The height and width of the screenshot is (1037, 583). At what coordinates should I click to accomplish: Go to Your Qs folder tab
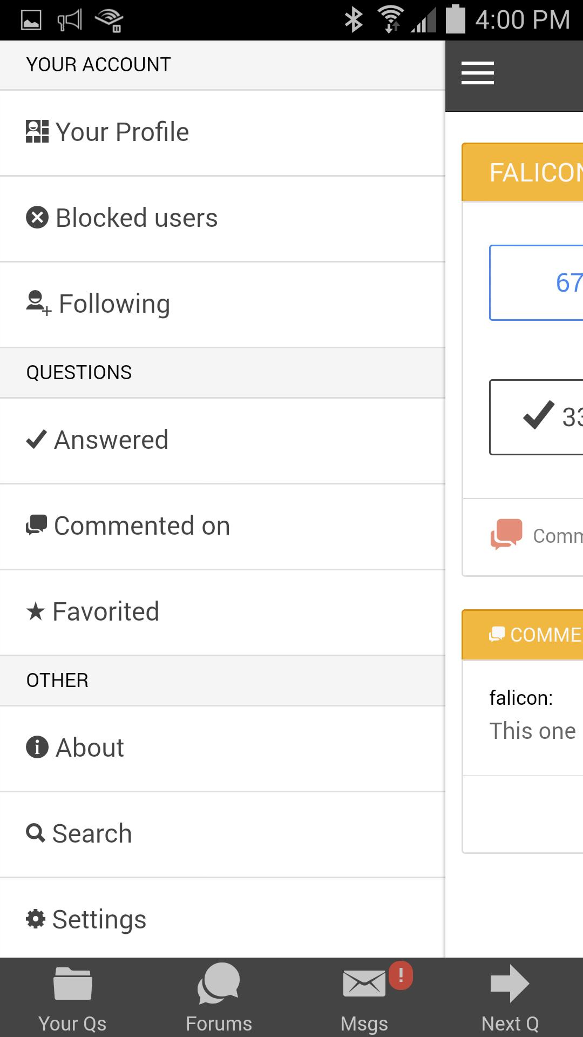click(x=73, y=999)
